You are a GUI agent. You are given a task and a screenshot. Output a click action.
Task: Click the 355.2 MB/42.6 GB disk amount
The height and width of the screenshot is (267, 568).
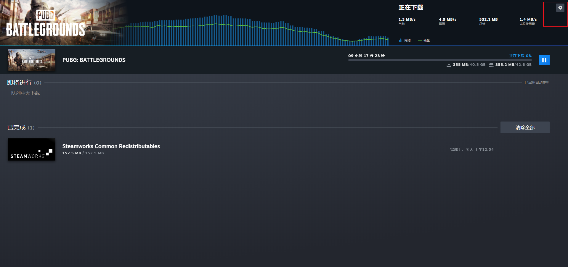(513, 65)
